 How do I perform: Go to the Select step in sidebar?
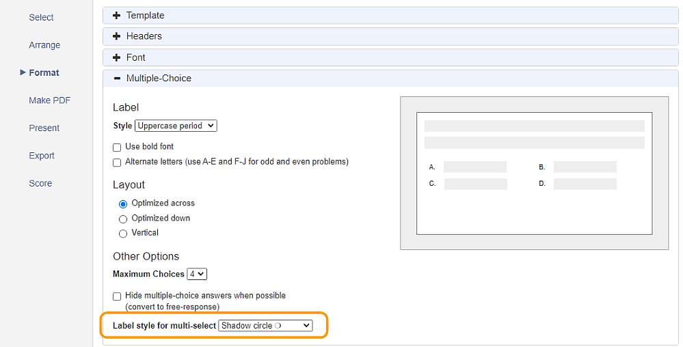pyautogui.click(x=42, y=17)
